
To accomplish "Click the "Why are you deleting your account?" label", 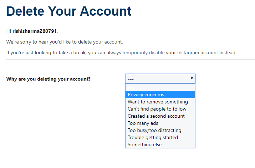I will [x=49, y=79].
